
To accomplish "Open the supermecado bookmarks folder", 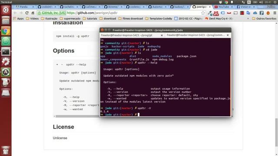I will coord(70,18).
